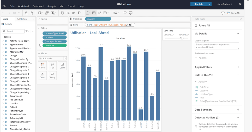Image resolution: width=252 pixels, height=132 pixels.
Task: Sort ascending using the toolbar icon
Action: point(68,13)
